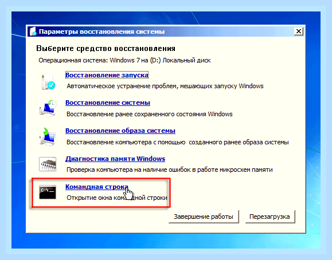Click the System Image Recovery icon
332x260 pixels.
pyautogui.click(x=48, y=136)
